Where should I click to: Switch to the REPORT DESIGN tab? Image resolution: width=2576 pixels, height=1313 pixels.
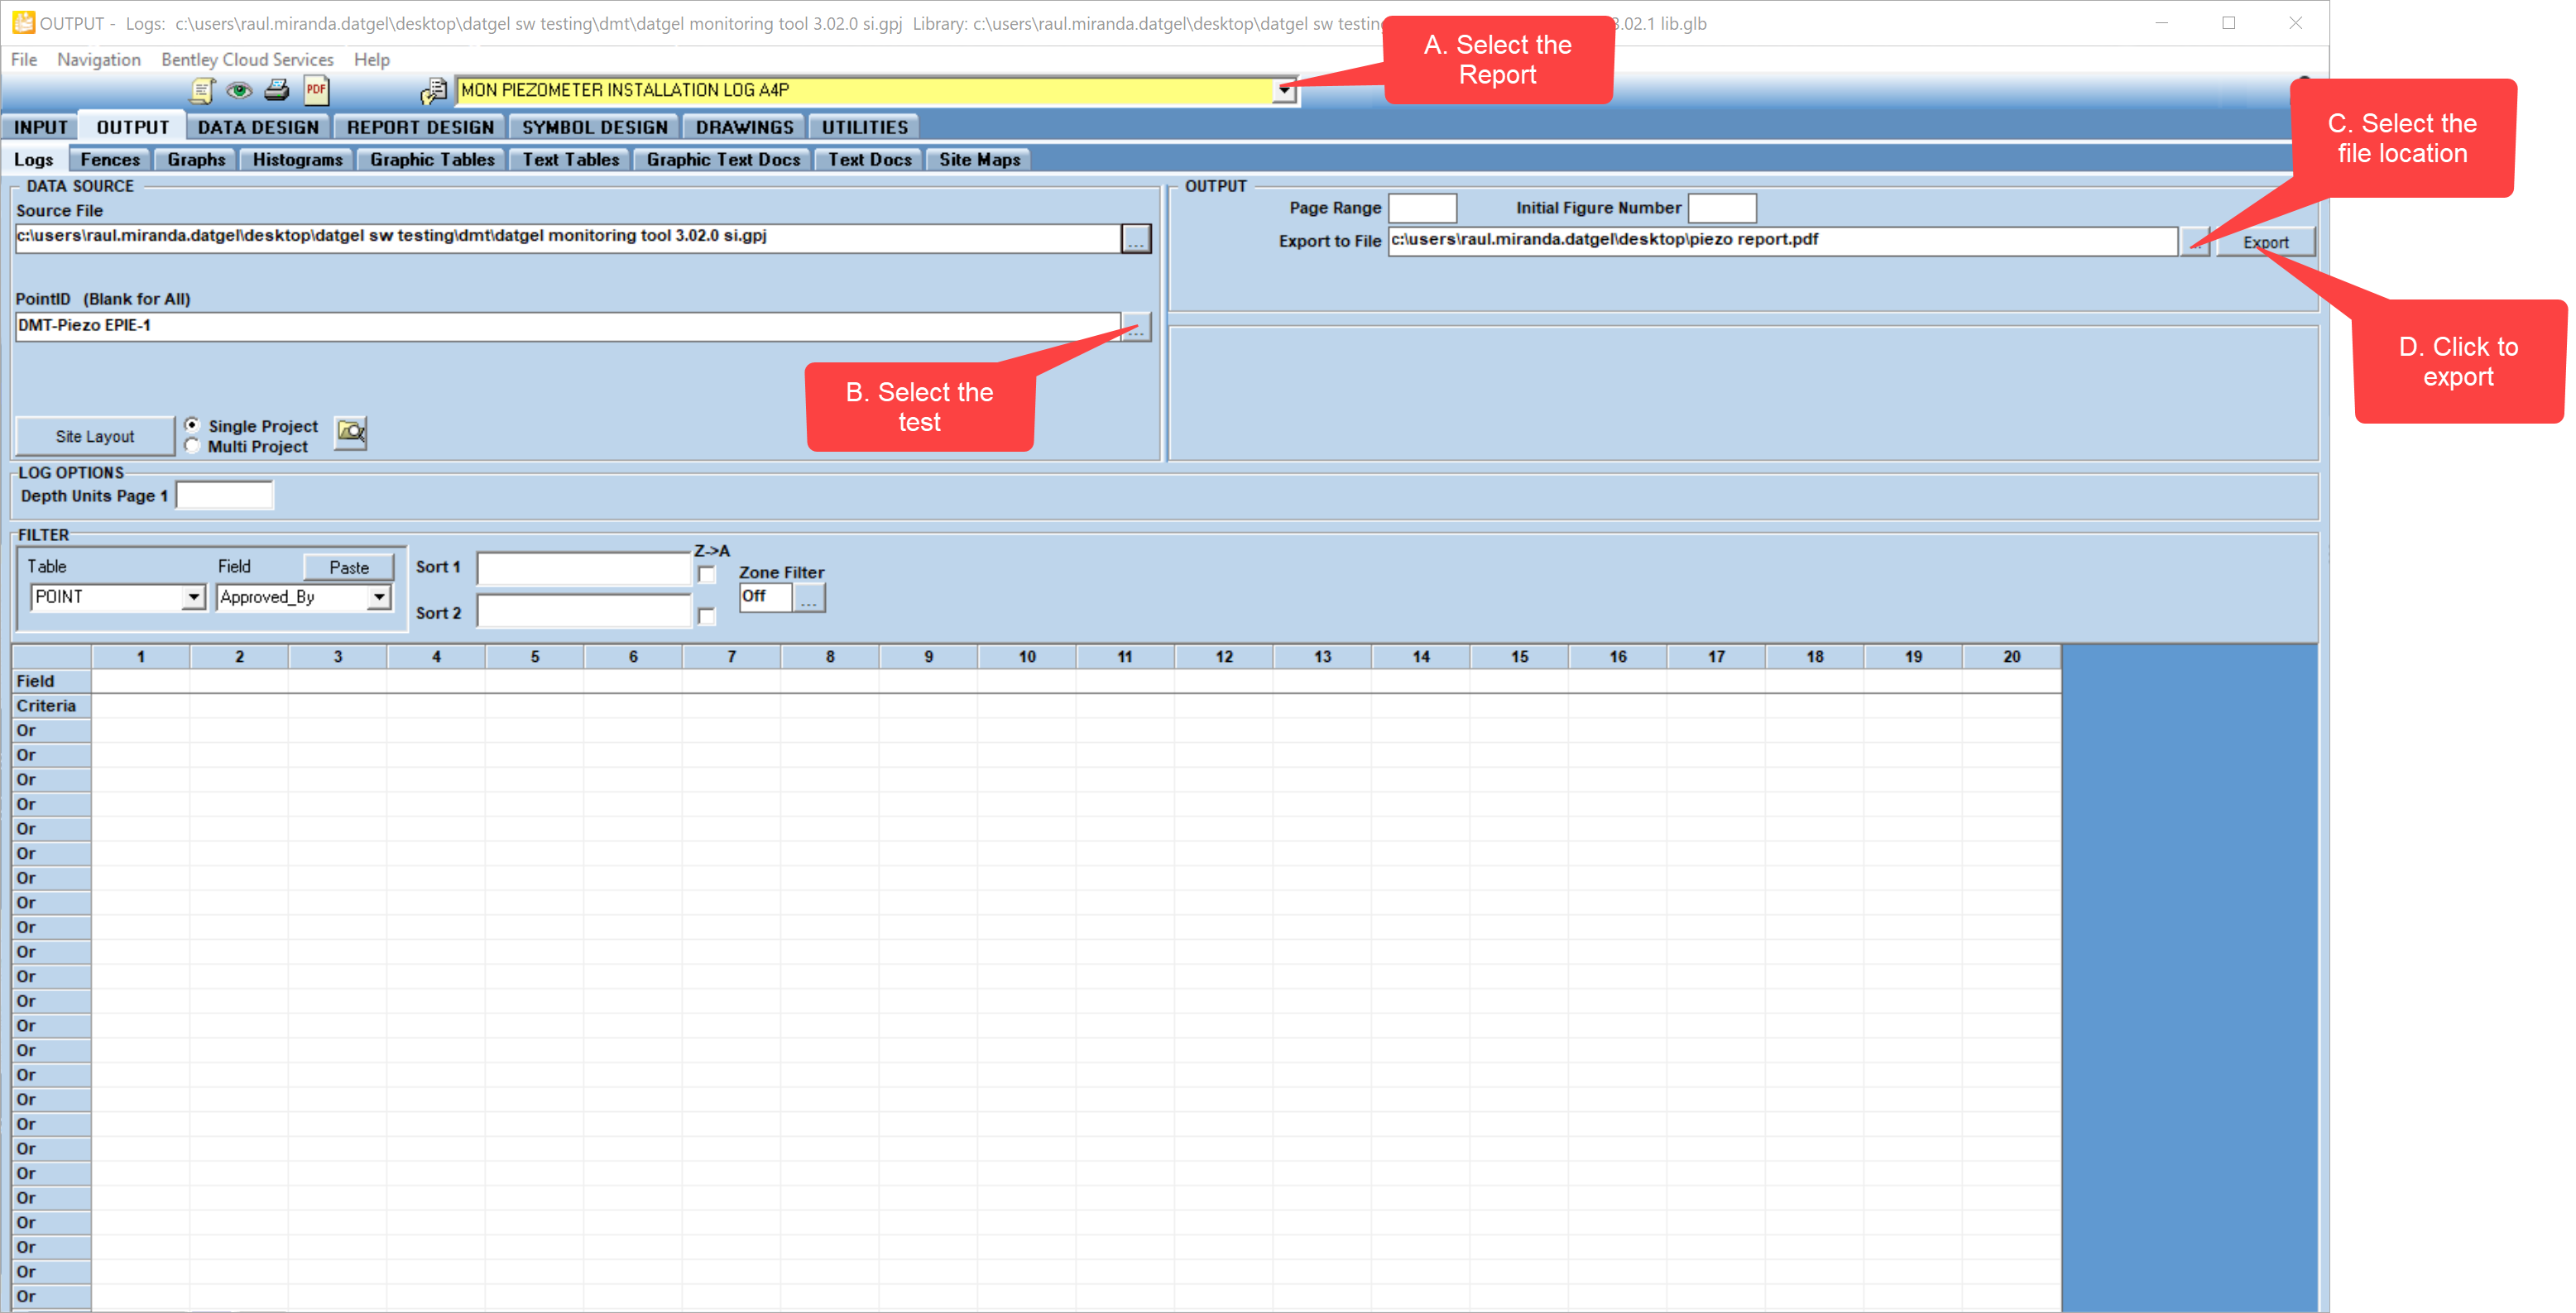(420, 127)
